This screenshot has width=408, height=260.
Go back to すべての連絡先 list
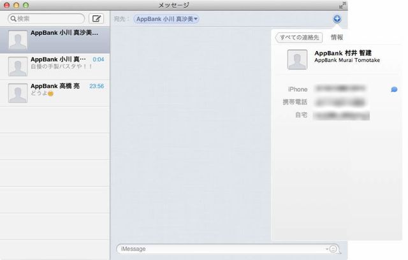299,38
